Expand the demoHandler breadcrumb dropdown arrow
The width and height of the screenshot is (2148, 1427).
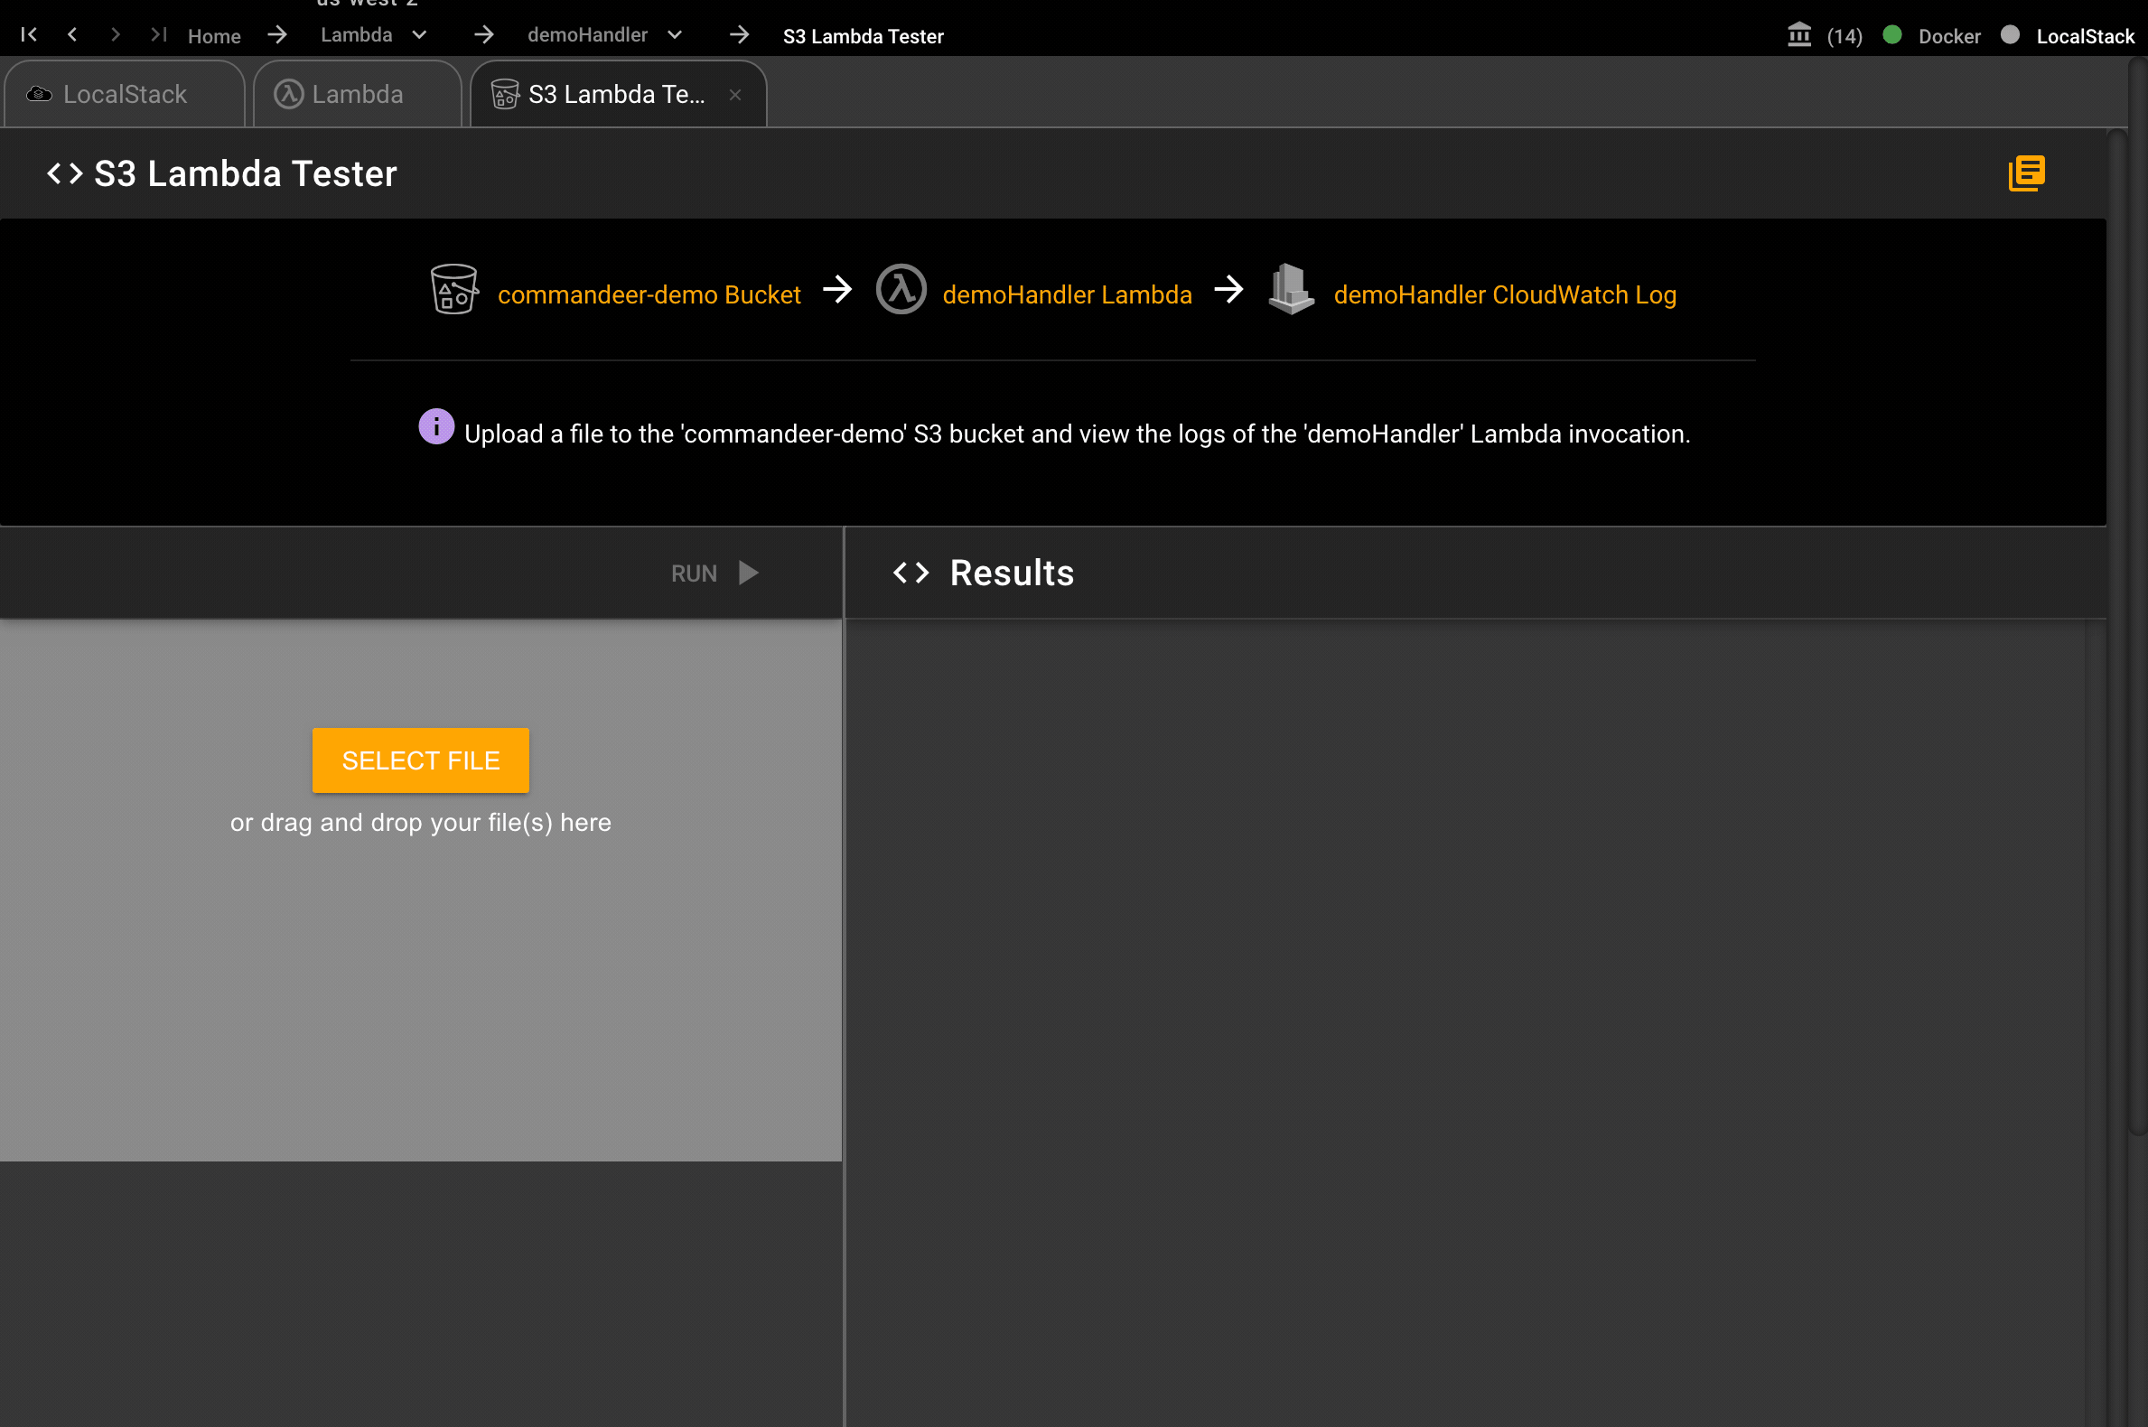pos(675,34)
